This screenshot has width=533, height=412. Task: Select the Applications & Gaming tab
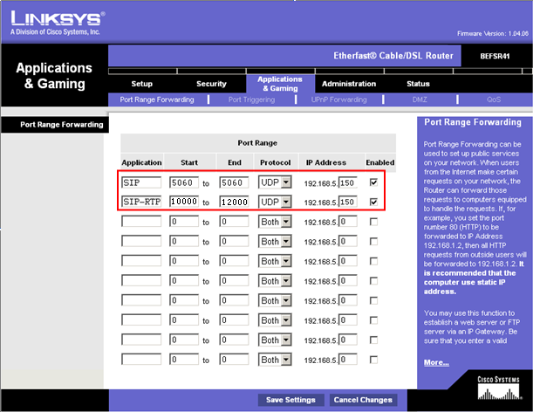[x=280, y=84]
